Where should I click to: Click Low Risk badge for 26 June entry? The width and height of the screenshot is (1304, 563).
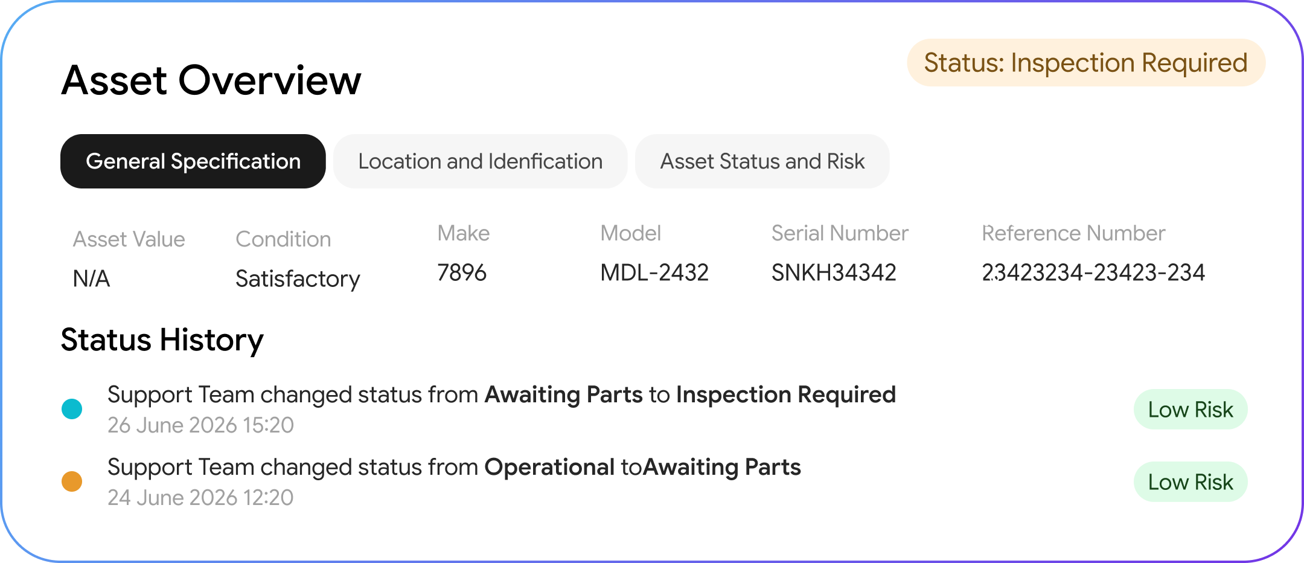[x=1191, y=410]
